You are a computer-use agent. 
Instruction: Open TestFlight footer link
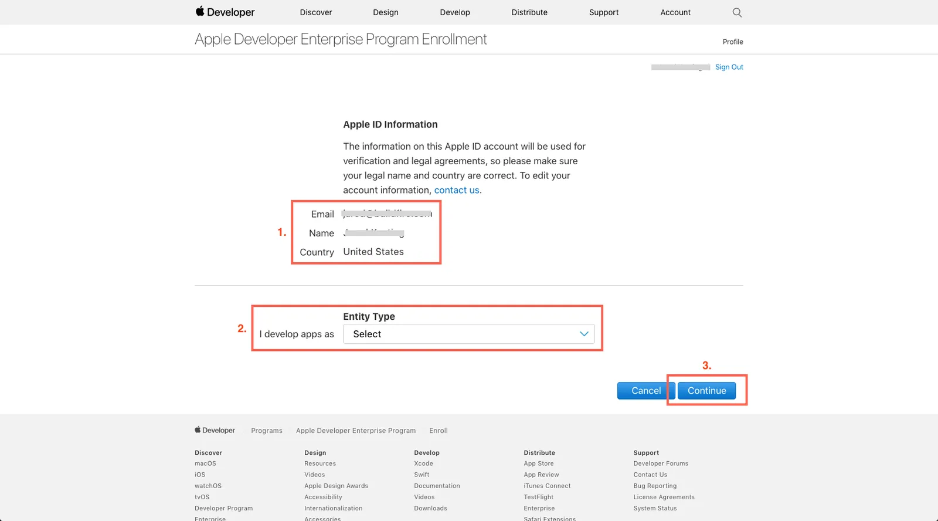tap(538, 497)
